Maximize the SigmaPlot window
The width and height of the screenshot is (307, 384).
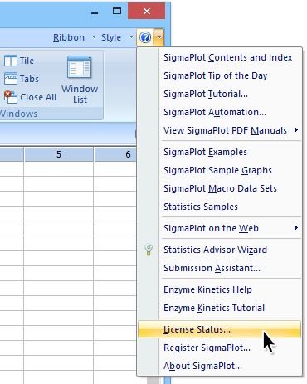click(x=117, y=12)
